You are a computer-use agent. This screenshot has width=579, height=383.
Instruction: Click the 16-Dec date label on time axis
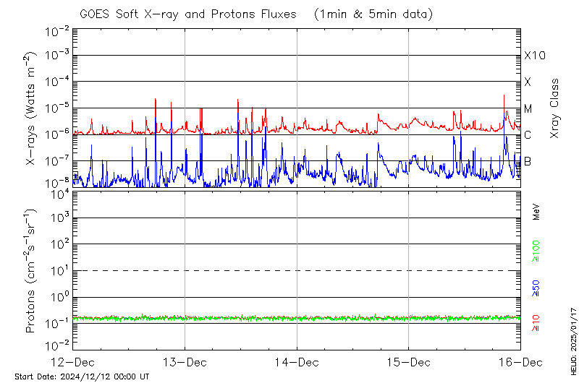tap(520, 362)
